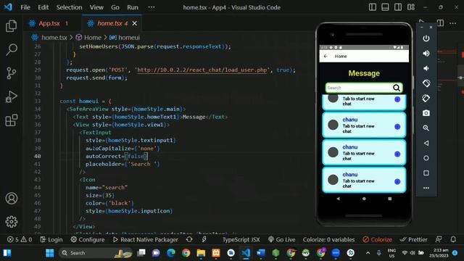464x261 pixels.
Task: Toggle Colorize in the status bar
Action: pos(377,239)
